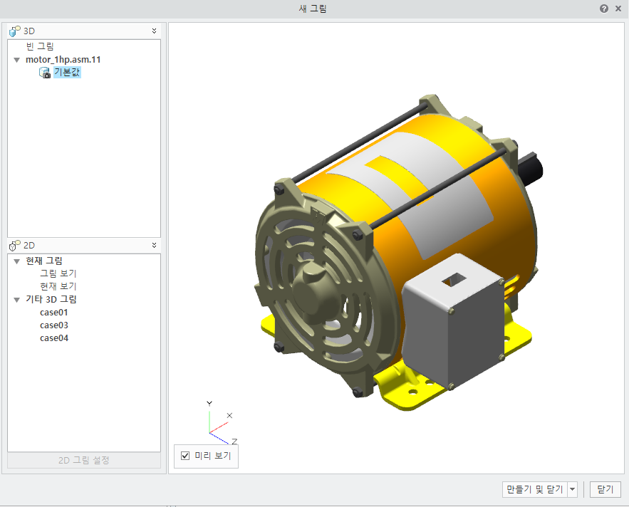
Task: Select case01 in the 2D list
Action: pos(53,313)
